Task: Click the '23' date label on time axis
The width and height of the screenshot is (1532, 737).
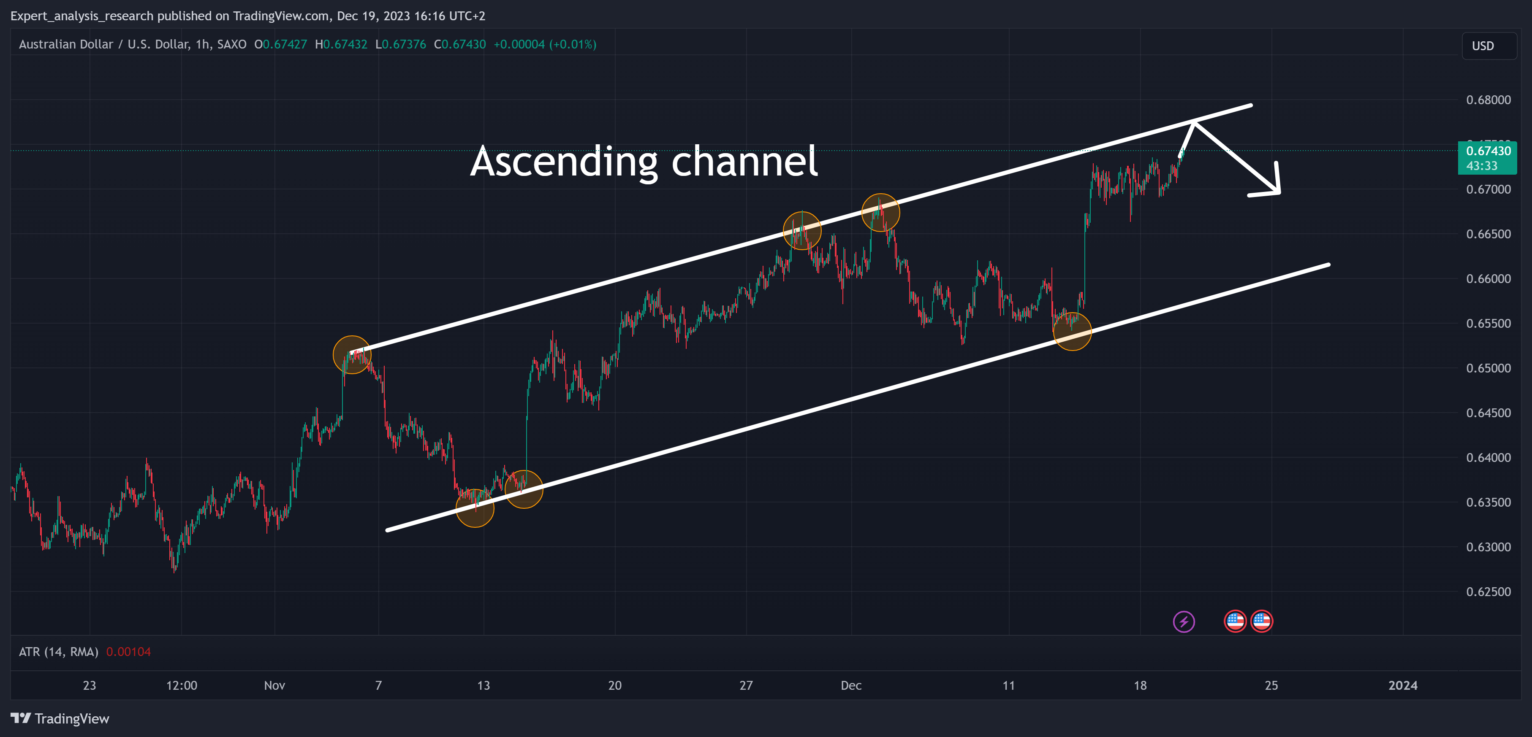Action: [89, 685]
